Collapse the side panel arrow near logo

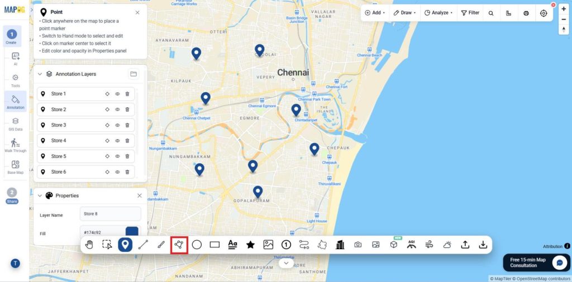coord(32,10)
